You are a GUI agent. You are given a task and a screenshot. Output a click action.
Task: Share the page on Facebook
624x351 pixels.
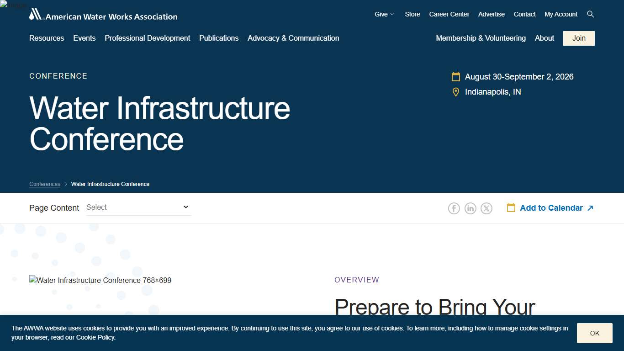click(454, 208)
